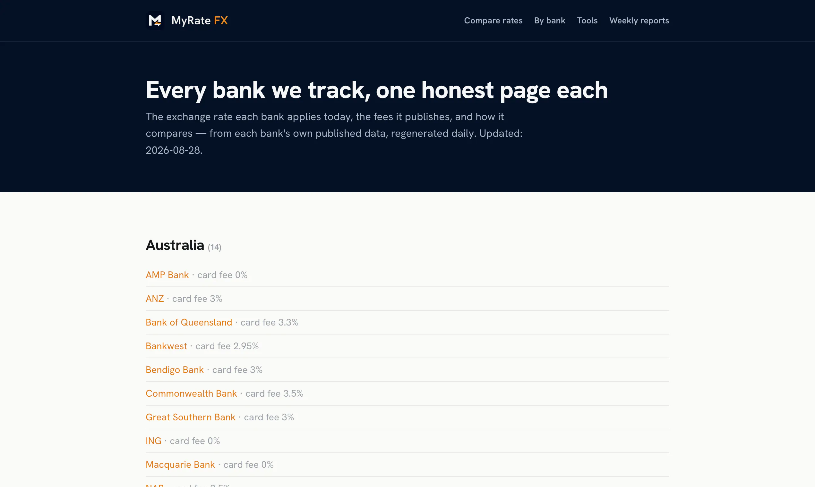Open the Compare rates menu item
The height and width of the screenshot is (487, 815).
[493, 21]
